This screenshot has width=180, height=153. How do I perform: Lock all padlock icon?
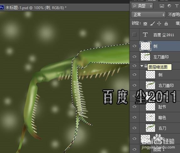166,24
